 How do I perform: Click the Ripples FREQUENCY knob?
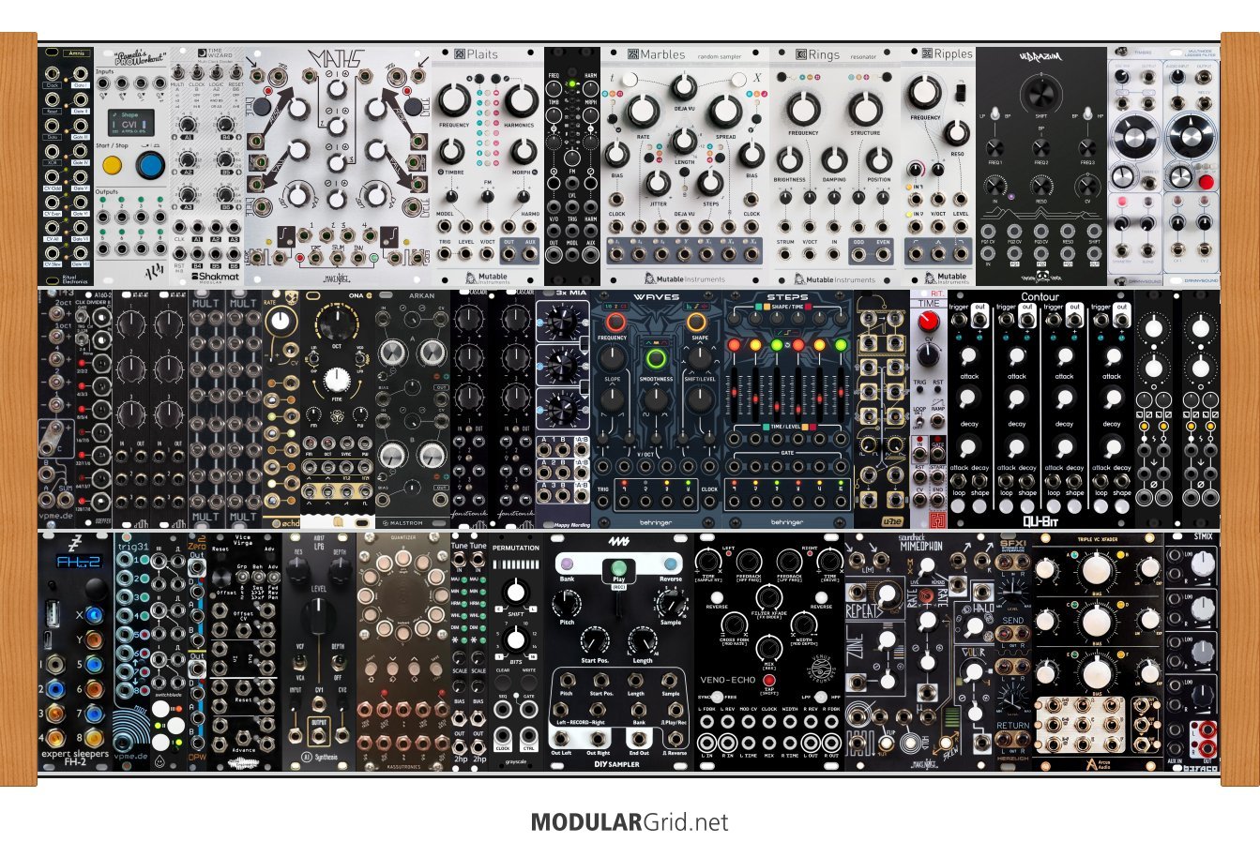pos(924,91)
